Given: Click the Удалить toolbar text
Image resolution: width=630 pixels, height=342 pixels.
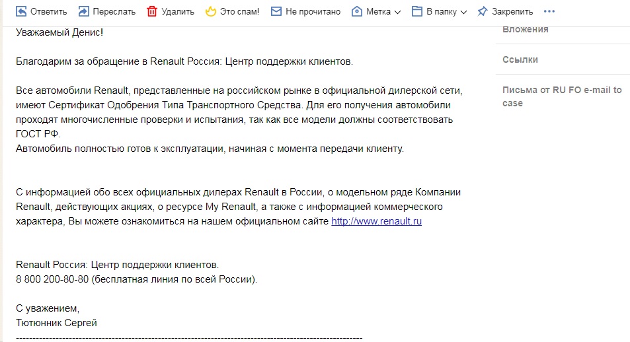Looking at the screenshot, I should tap(178, 12).
